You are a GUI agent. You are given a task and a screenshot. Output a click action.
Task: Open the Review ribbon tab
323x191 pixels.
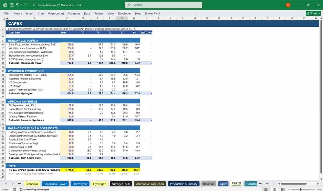(x=99, y=13)
